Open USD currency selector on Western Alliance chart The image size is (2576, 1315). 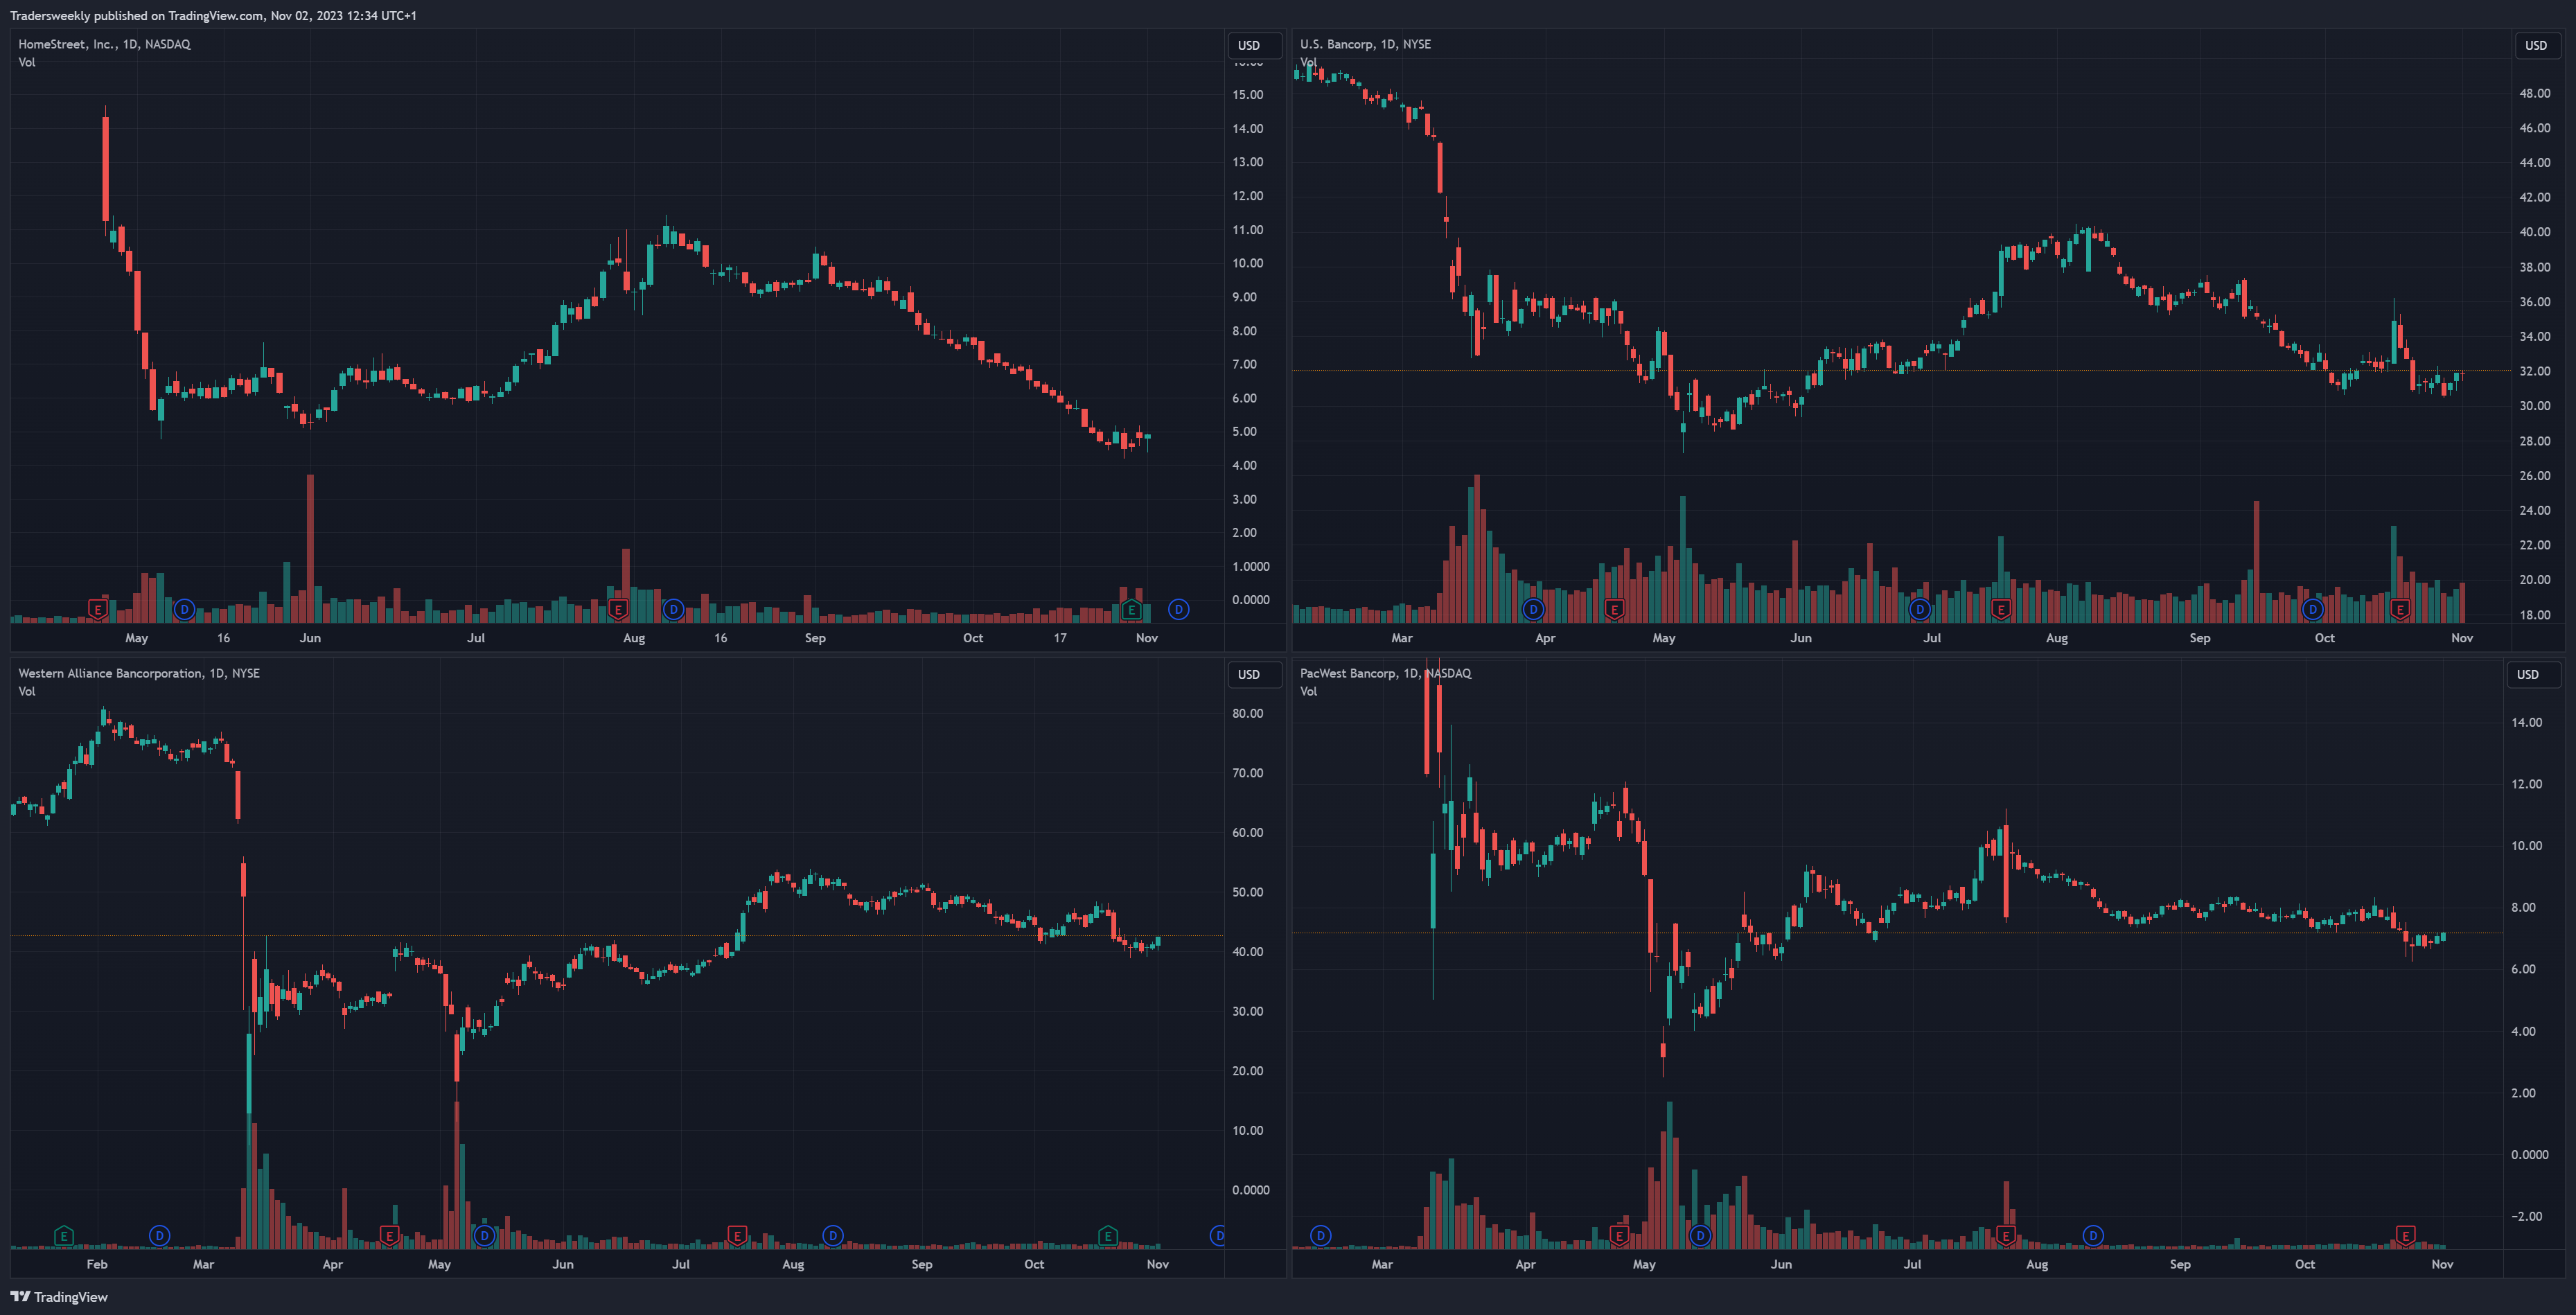(x=1254, y=674)
